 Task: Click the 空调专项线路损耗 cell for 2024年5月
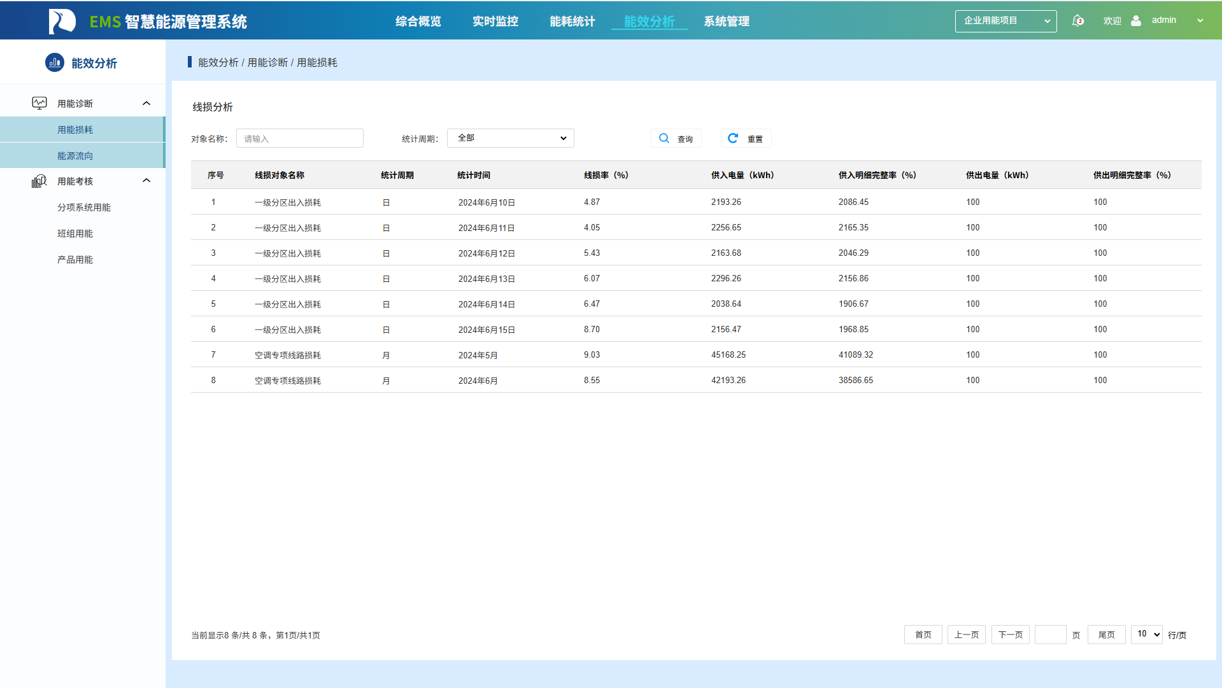tap(288, 355)
